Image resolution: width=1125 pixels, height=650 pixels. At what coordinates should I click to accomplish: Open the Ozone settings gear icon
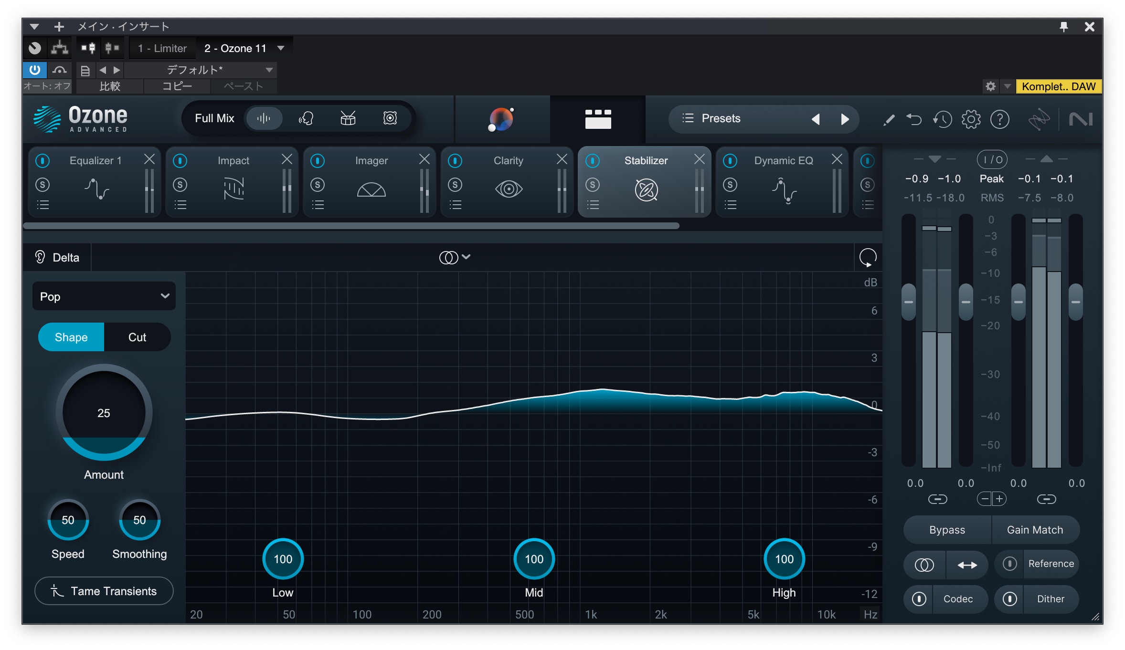tap(971, 119)
